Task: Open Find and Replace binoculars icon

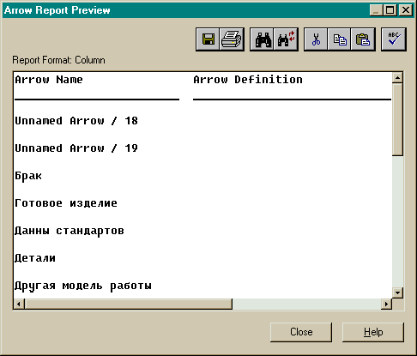Action: point(286,39)
